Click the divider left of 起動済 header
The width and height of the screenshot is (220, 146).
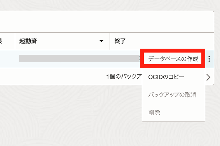click(15, 41)
